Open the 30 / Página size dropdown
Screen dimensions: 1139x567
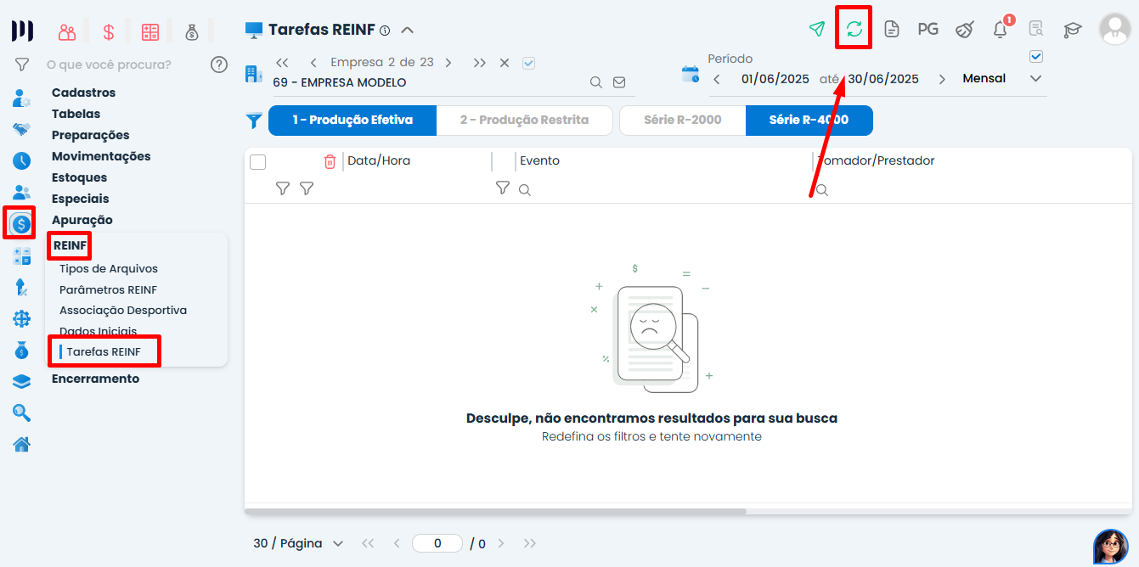(298, 543)
